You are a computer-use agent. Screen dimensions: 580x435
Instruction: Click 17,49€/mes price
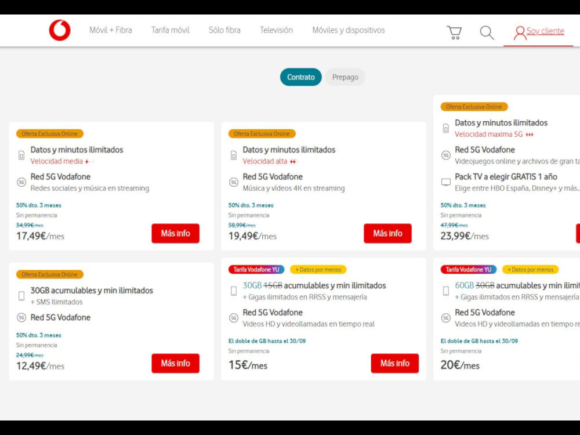(41, 236)
